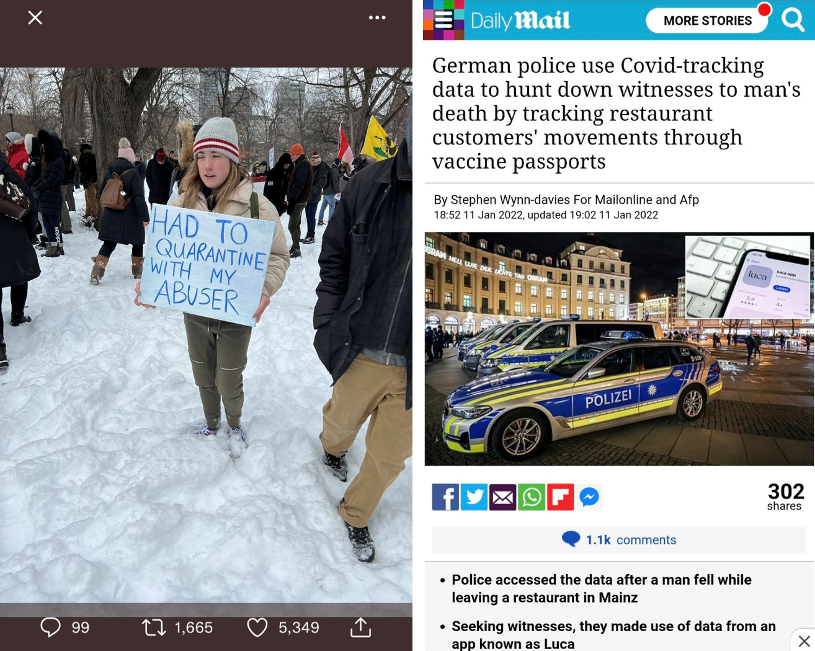Click the MORE STORIES button
This screenshot has width=815, height=651.
point(707,20)
